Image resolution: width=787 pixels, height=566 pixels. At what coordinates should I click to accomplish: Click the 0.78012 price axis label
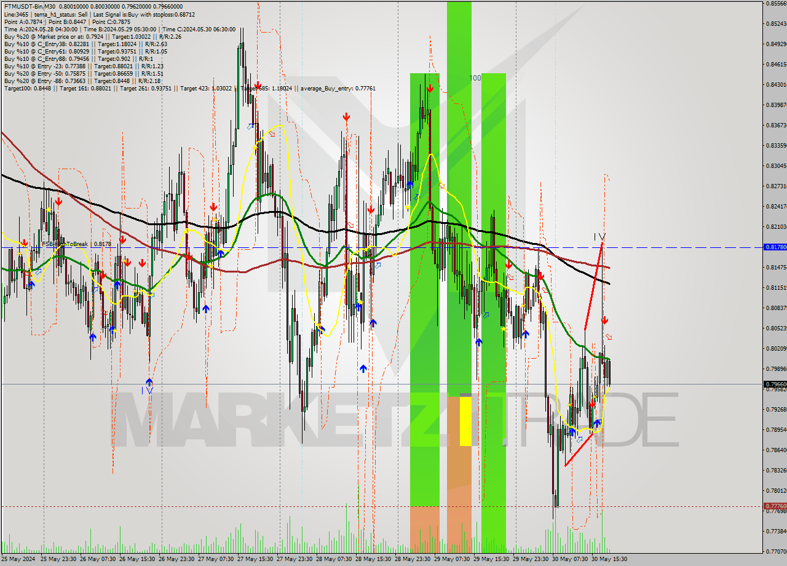[776, 491]
